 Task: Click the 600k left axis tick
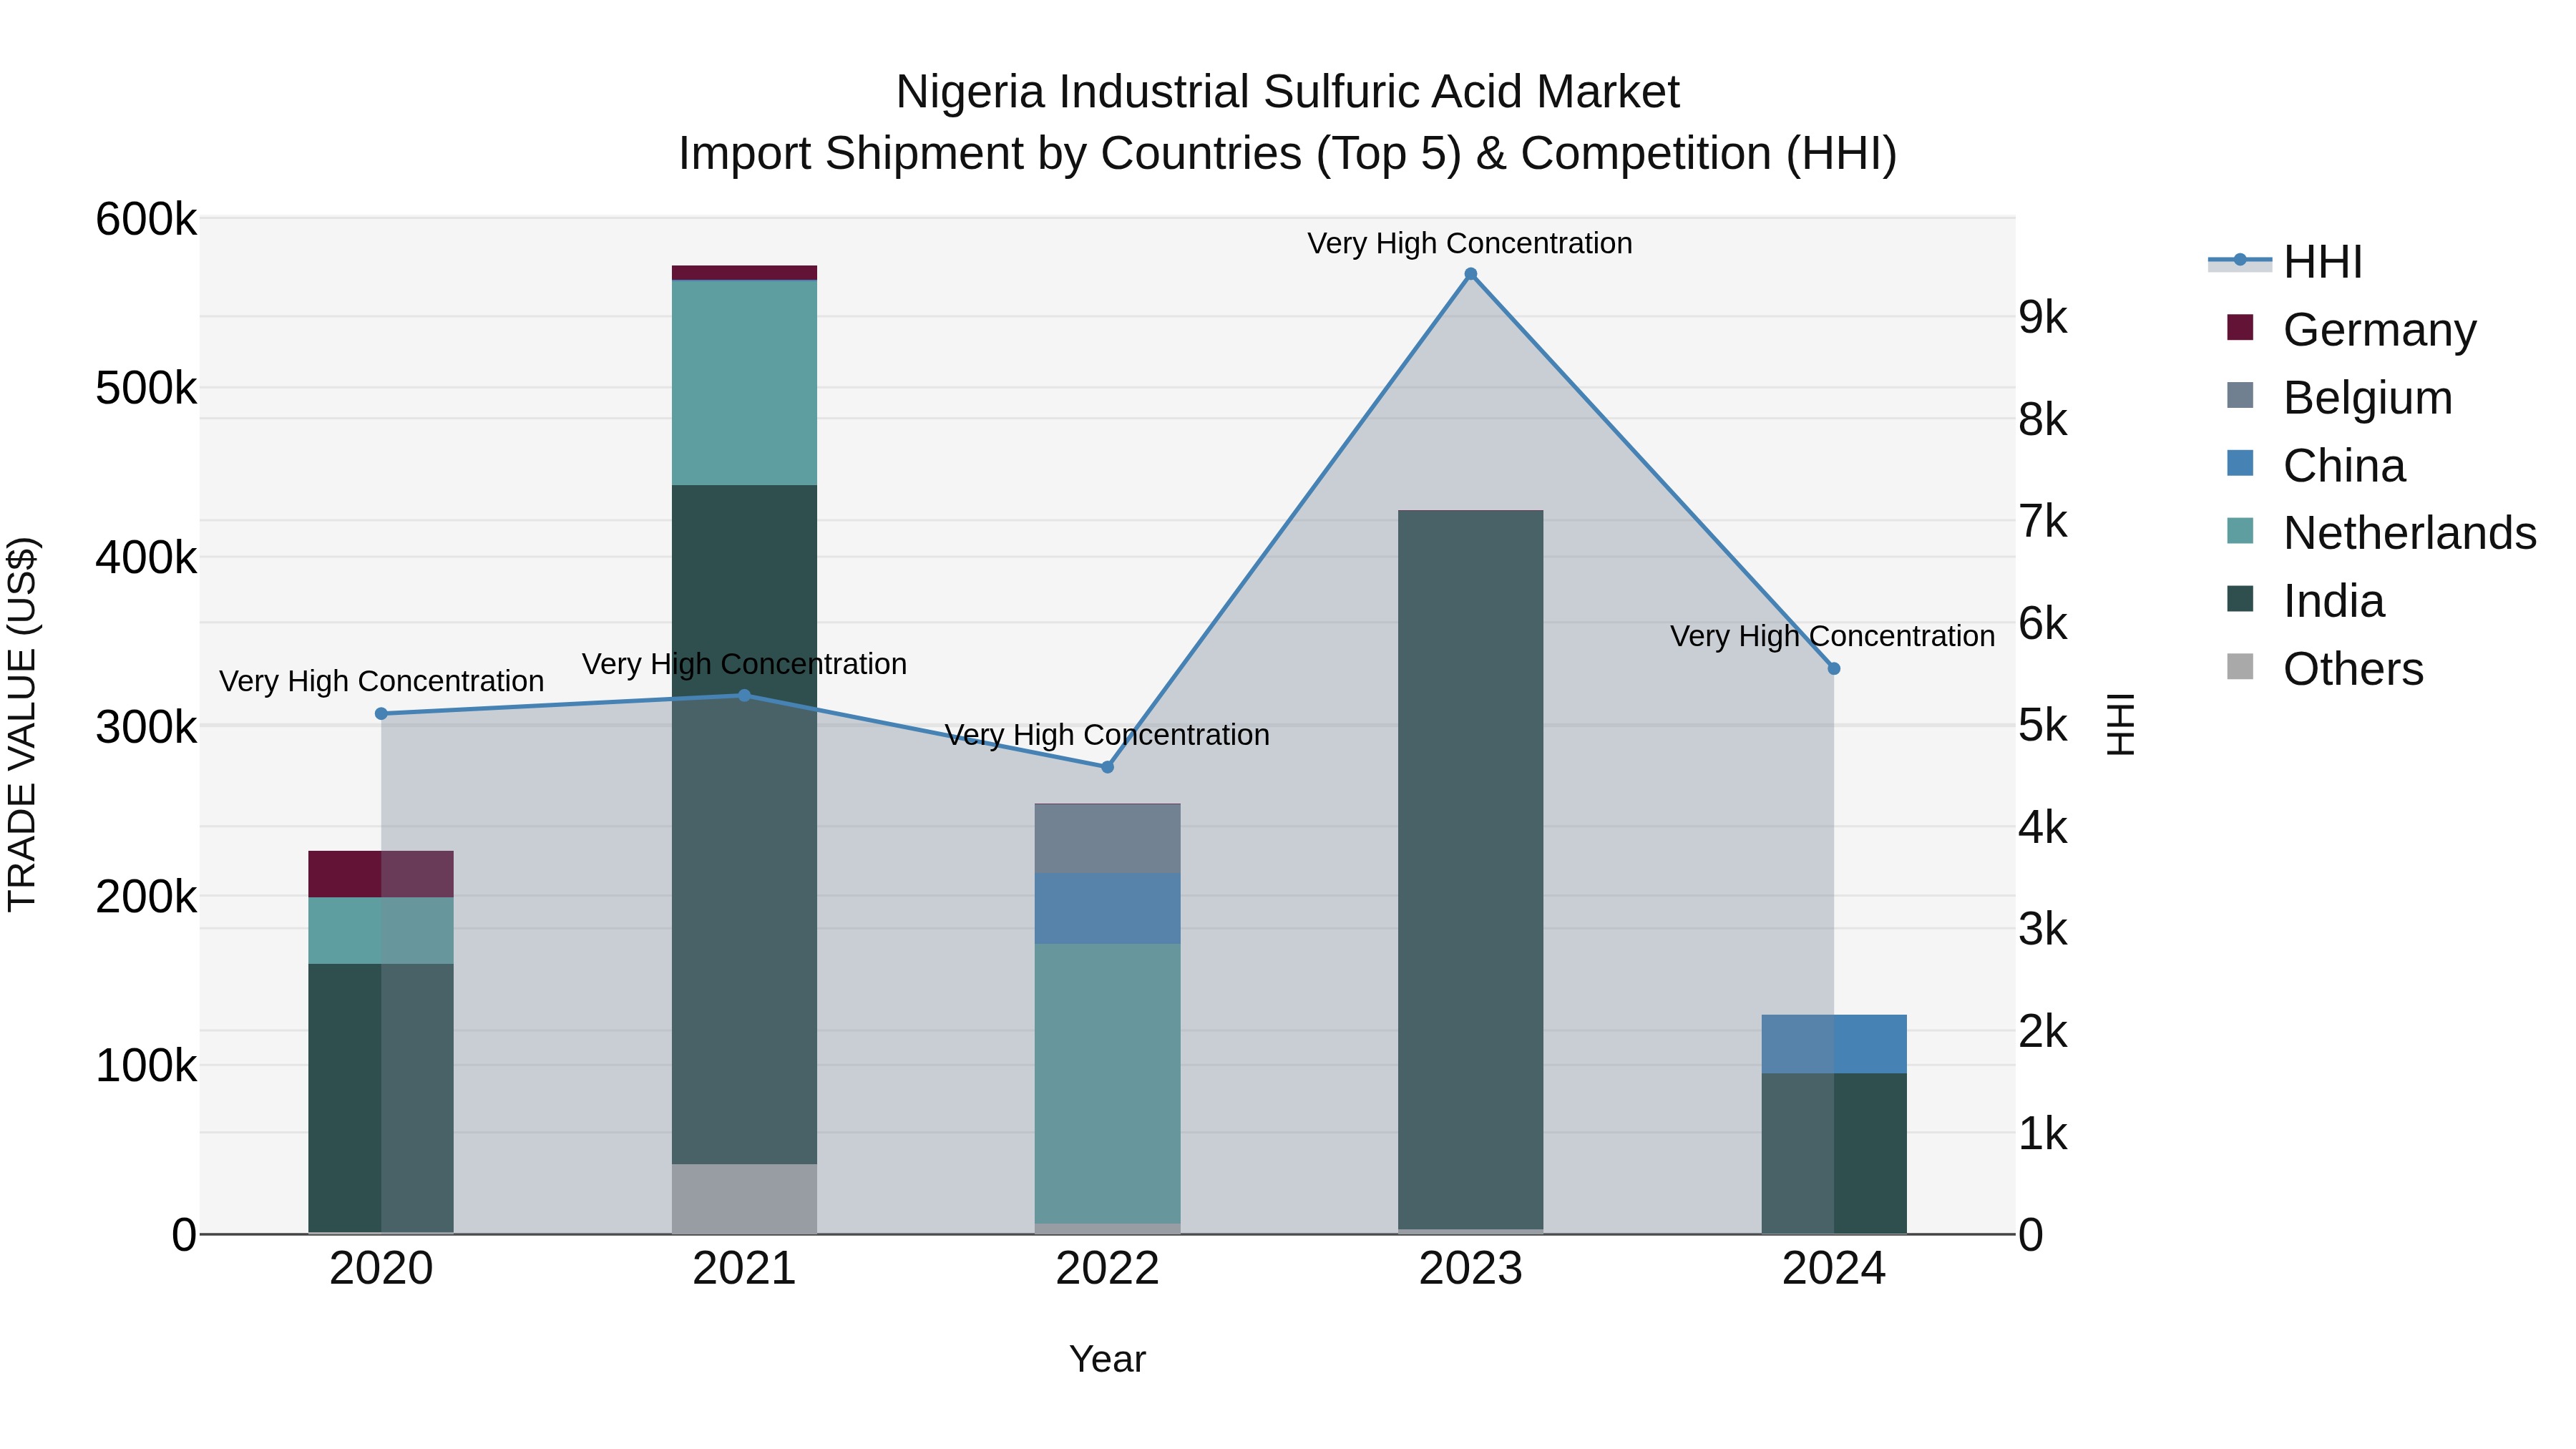point(146,219)
